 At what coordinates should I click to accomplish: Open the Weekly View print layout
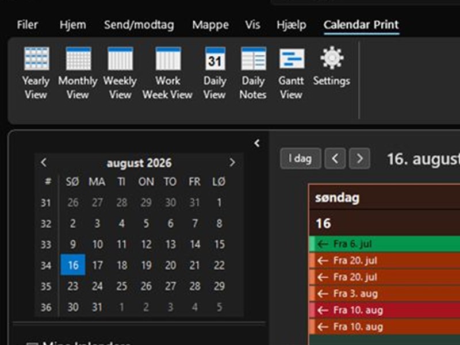[x=120, y=74]
